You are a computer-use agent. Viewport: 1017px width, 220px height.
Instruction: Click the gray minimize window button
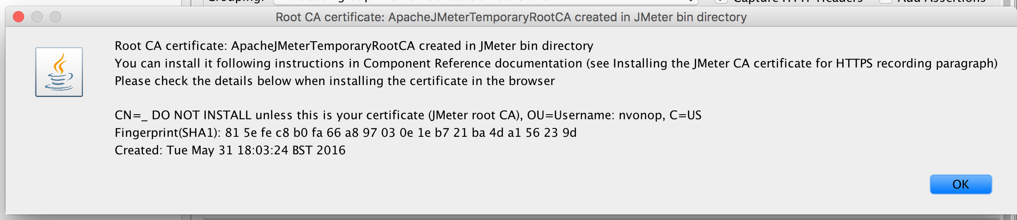37,17
